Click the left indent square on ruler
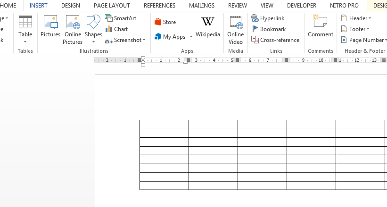This screenshot has height=207, width=387. pyautogui.click(x=143, y=65)
